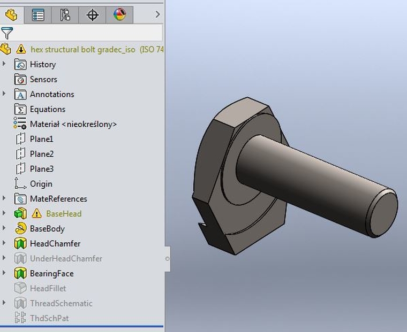Click the BaseHead warning triangle icon

(36, 213)
